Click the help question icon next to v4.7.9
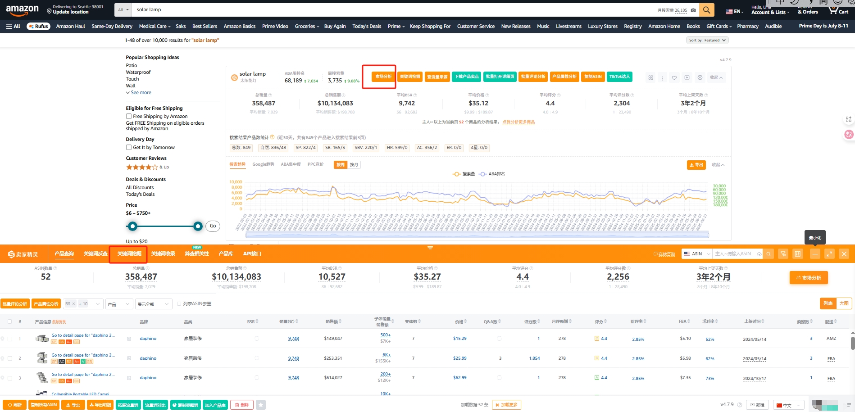 [740, 405]
